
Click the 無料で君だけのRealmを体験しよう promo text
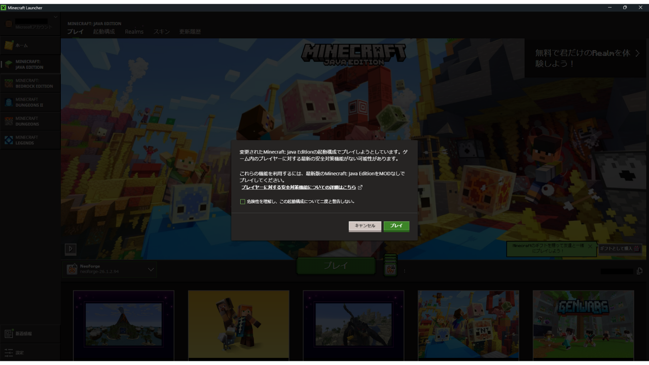coord(582,58)
